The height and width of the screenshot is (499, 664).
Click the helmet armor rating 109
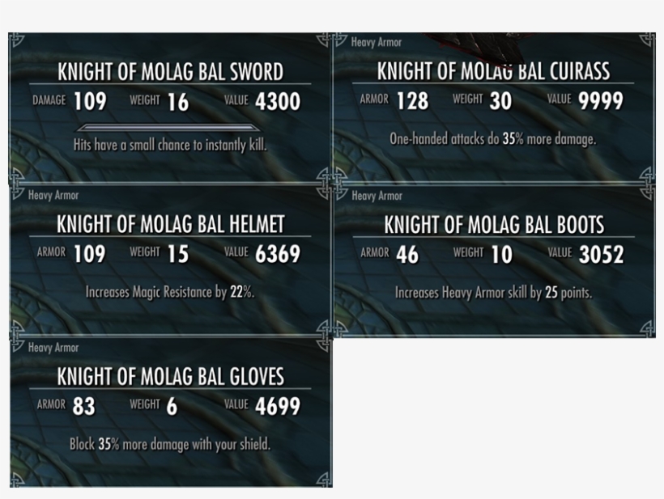click(x=89, y=254)
